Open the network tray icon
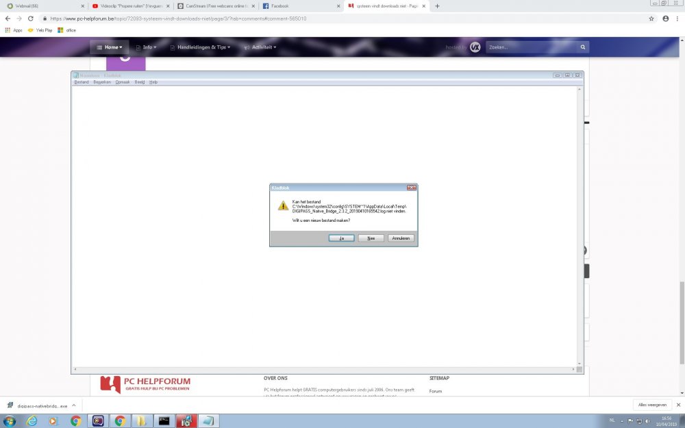685x428 pixels. 638,421
